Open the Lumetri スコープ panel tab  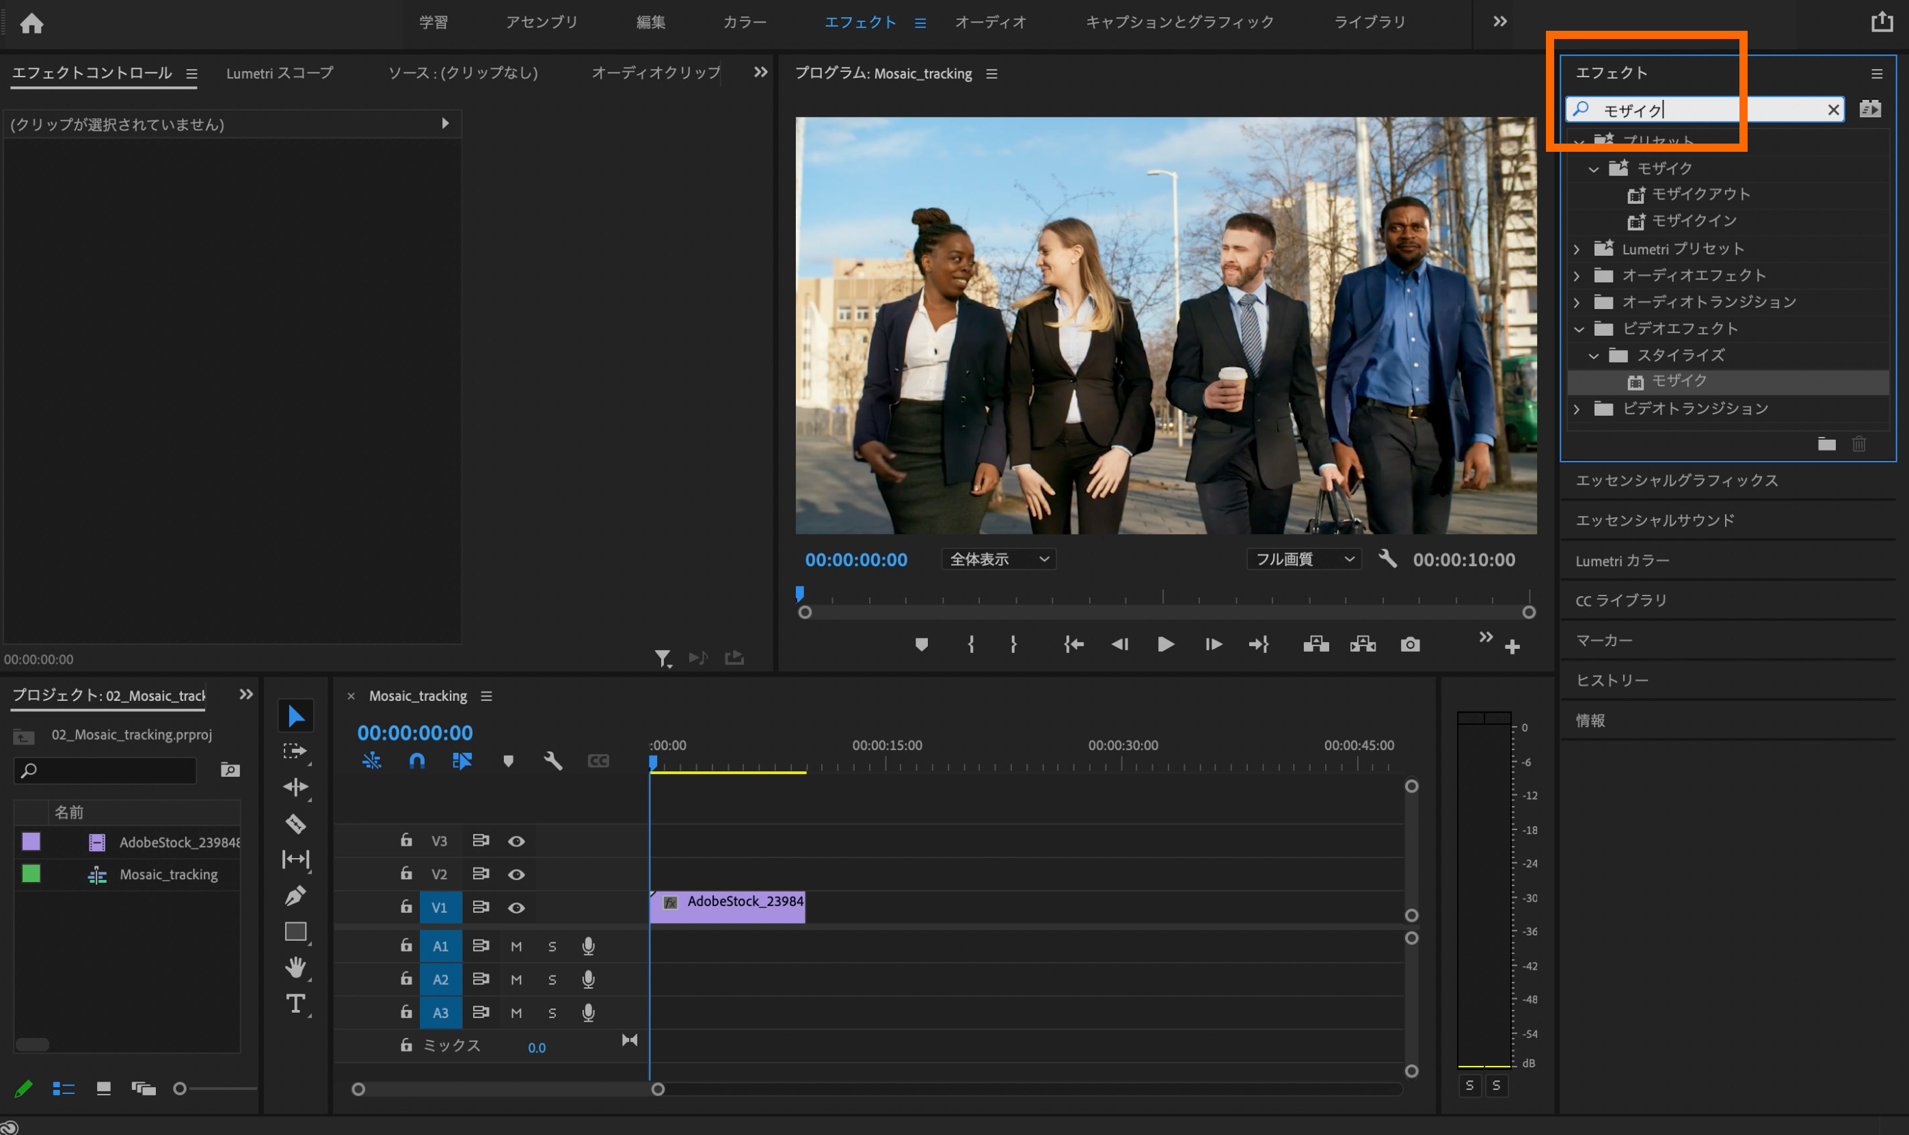point(279,73)
